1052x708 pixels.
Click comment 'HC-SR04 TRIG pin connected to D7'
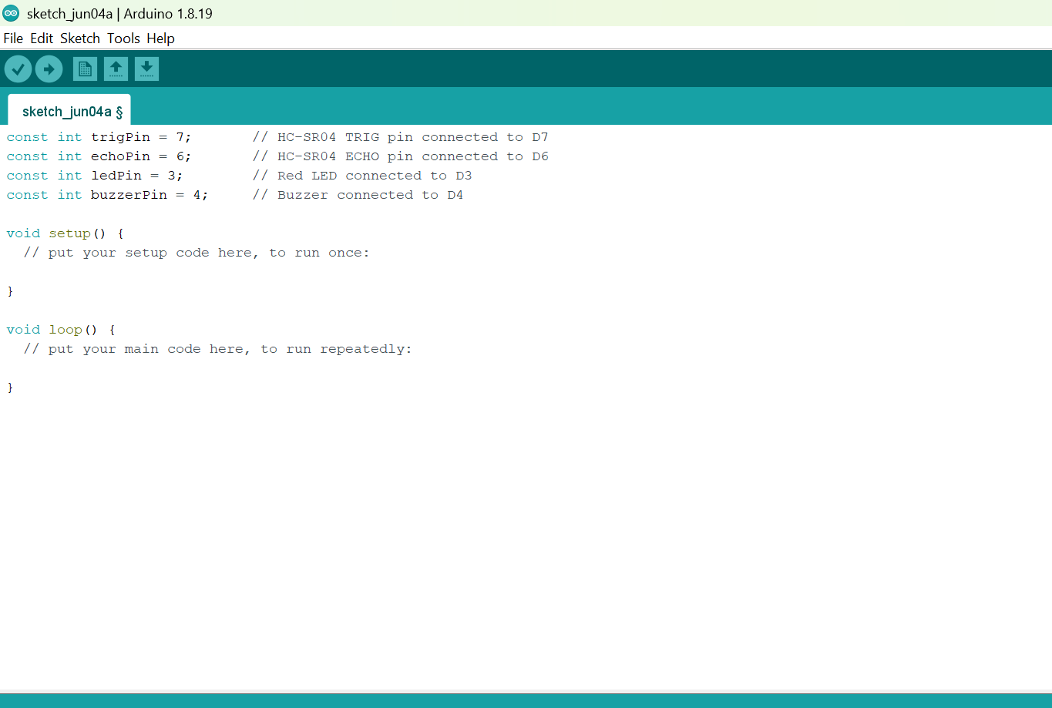point(401,137)
